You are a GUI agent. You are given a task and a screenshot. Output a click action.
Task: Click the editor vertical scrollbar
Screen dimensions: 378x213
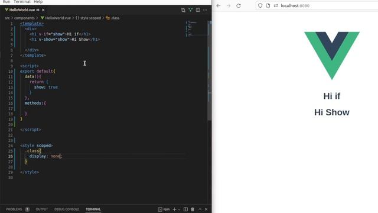[210, 70]
